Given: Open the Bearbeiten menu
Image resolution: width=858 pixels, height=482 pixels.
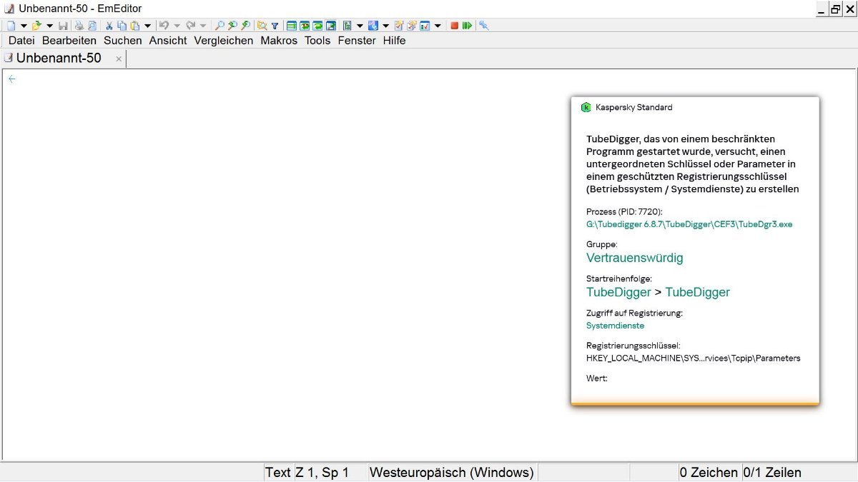Looking at the screenshot, I should click(69, 41).
